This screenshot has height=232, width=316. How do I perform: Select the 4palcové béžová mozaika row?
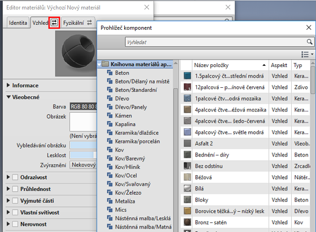tap(245, 110)
